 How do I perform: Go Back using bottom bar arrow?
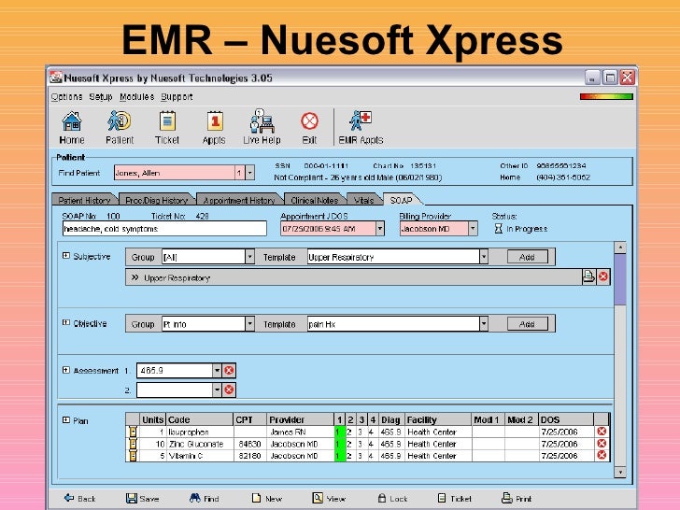tap(79, 498)
